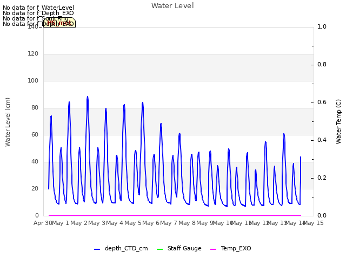This screenshot has width=346, height=259.
Task: Click the 0.6 tick label on right axis
Action: [322, 102]
